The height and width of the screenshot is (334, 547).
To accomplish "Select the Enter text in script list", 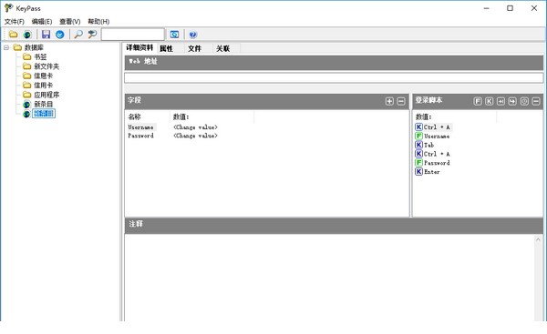I will pos(431,172).
